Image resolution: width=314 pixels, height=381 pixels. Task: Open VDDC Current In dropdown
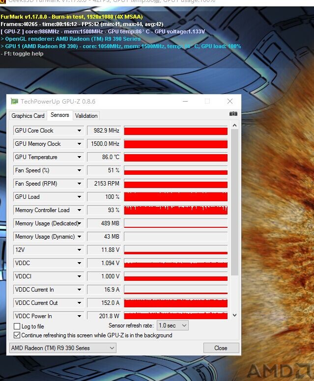[x=79, y=289]
